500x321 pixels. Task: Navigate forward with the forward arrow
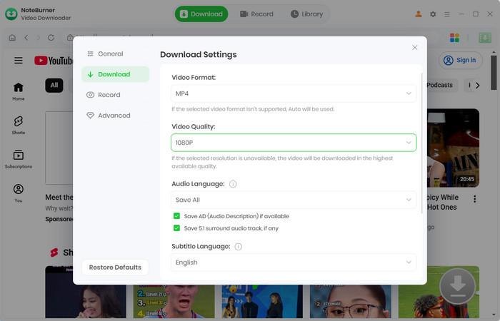pyautogui.click(x=38, y=38)
